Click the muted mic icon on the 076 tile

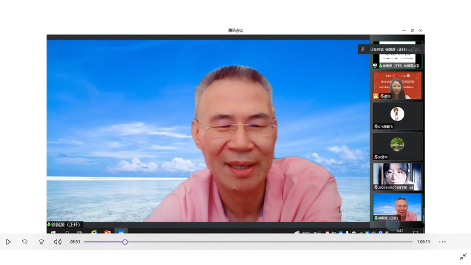click(376, 127)
